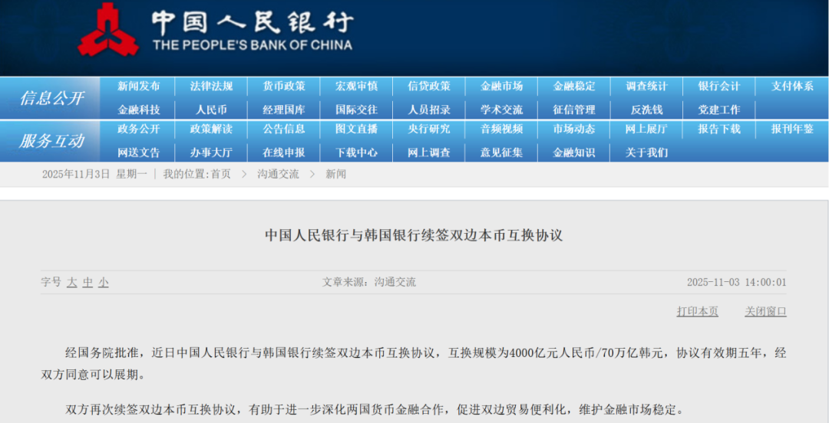Open the 网上调查 menu item

coord(429,152)
